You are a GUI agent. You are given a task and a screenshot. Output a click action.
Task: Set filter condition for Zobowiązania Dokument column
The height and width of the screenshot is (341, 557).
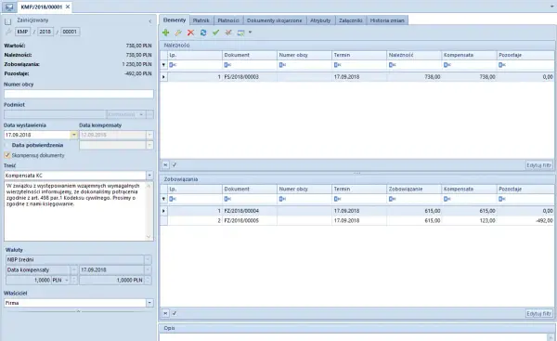[227, 199]
